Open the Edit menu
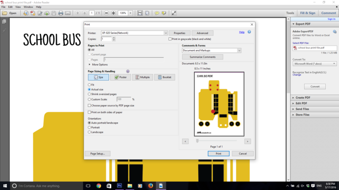This screenshot has height=190, width=339. (11, 7)
